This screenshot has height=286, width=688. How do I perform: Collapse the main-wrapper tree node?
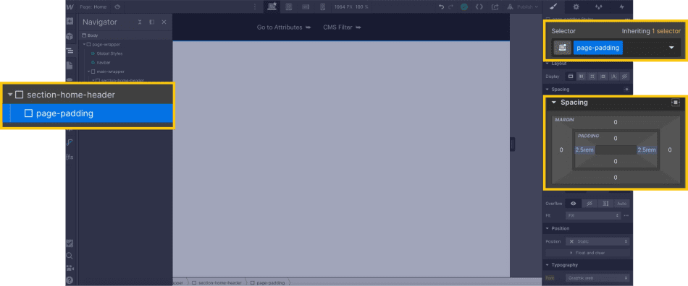(88, 71)
